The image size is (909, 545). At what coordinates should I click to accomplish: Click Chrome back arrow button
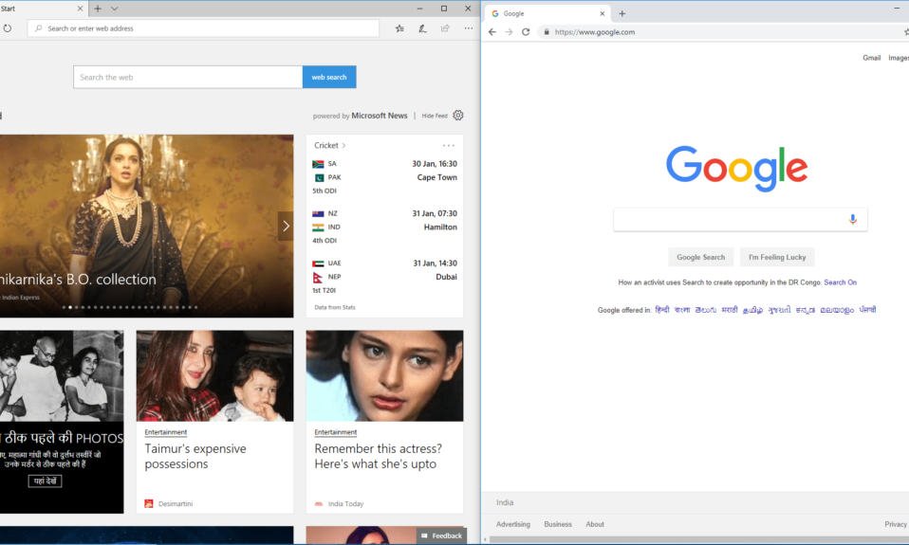click(x=492, y=32)
